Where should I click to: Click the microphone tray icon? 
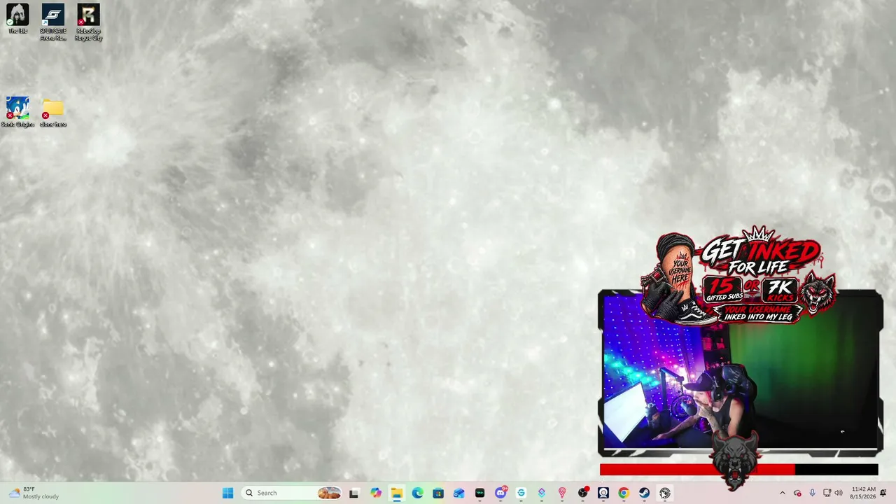pyautogui.click(x=812, y=493)
